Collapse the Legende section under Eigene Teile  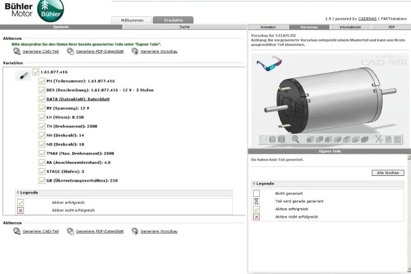(x=254, y=183)
